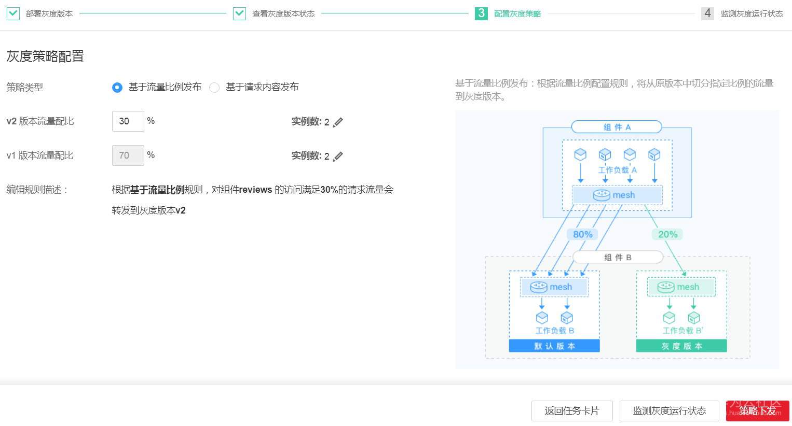Click step number 4 badge

point(707,13)
